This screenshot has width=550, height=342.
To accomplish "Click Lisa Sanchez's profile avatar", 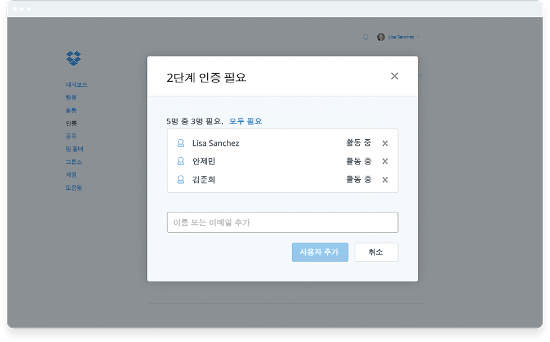I will [x=381, y=37].
